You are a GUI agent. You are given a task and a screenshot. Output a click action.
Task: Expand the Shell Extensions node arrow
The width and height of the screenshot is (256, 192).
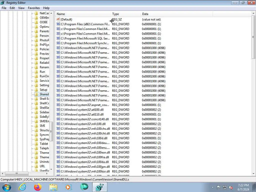pos(32,99)
